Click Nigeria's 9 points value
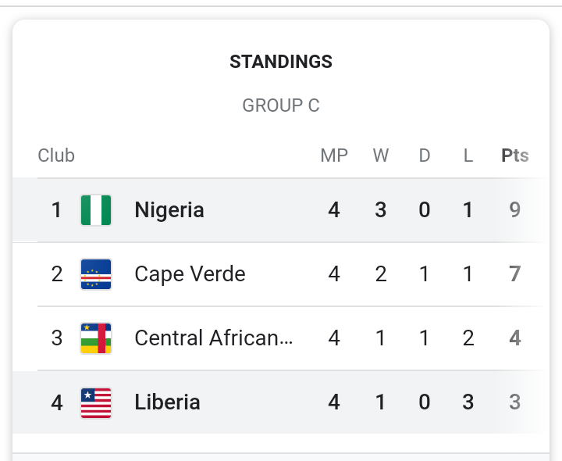This screenshot has width=562, height=461. pyautogui.click(x=514, y=210)
